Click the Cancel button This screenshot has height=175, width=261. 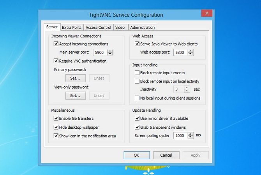(166, 155)
